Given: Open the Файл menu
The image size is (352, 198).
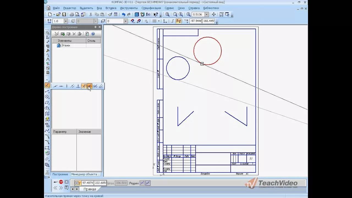Looking at the screenshot, I should tap(56, 8).
